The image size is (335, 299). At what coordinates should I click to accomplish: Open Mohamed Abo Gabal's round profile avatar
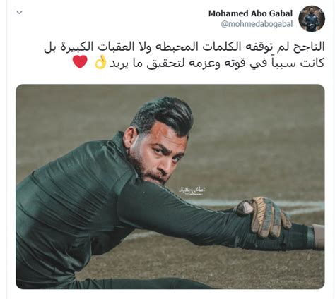click(312, 18)
